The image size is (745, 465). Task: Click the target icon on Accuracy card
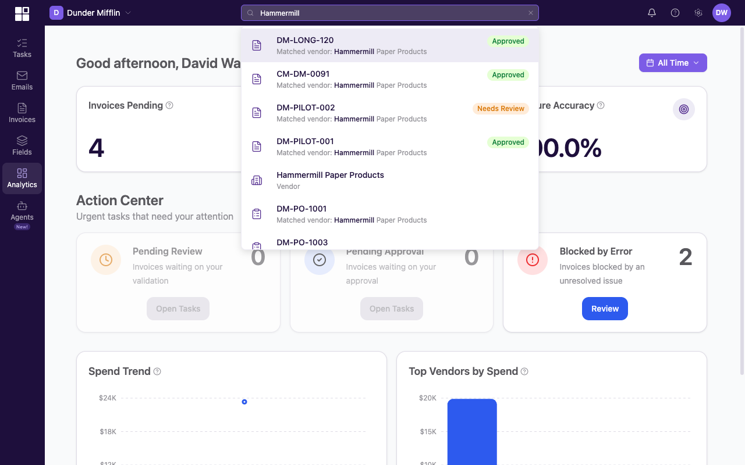click(x=684, y=109)
